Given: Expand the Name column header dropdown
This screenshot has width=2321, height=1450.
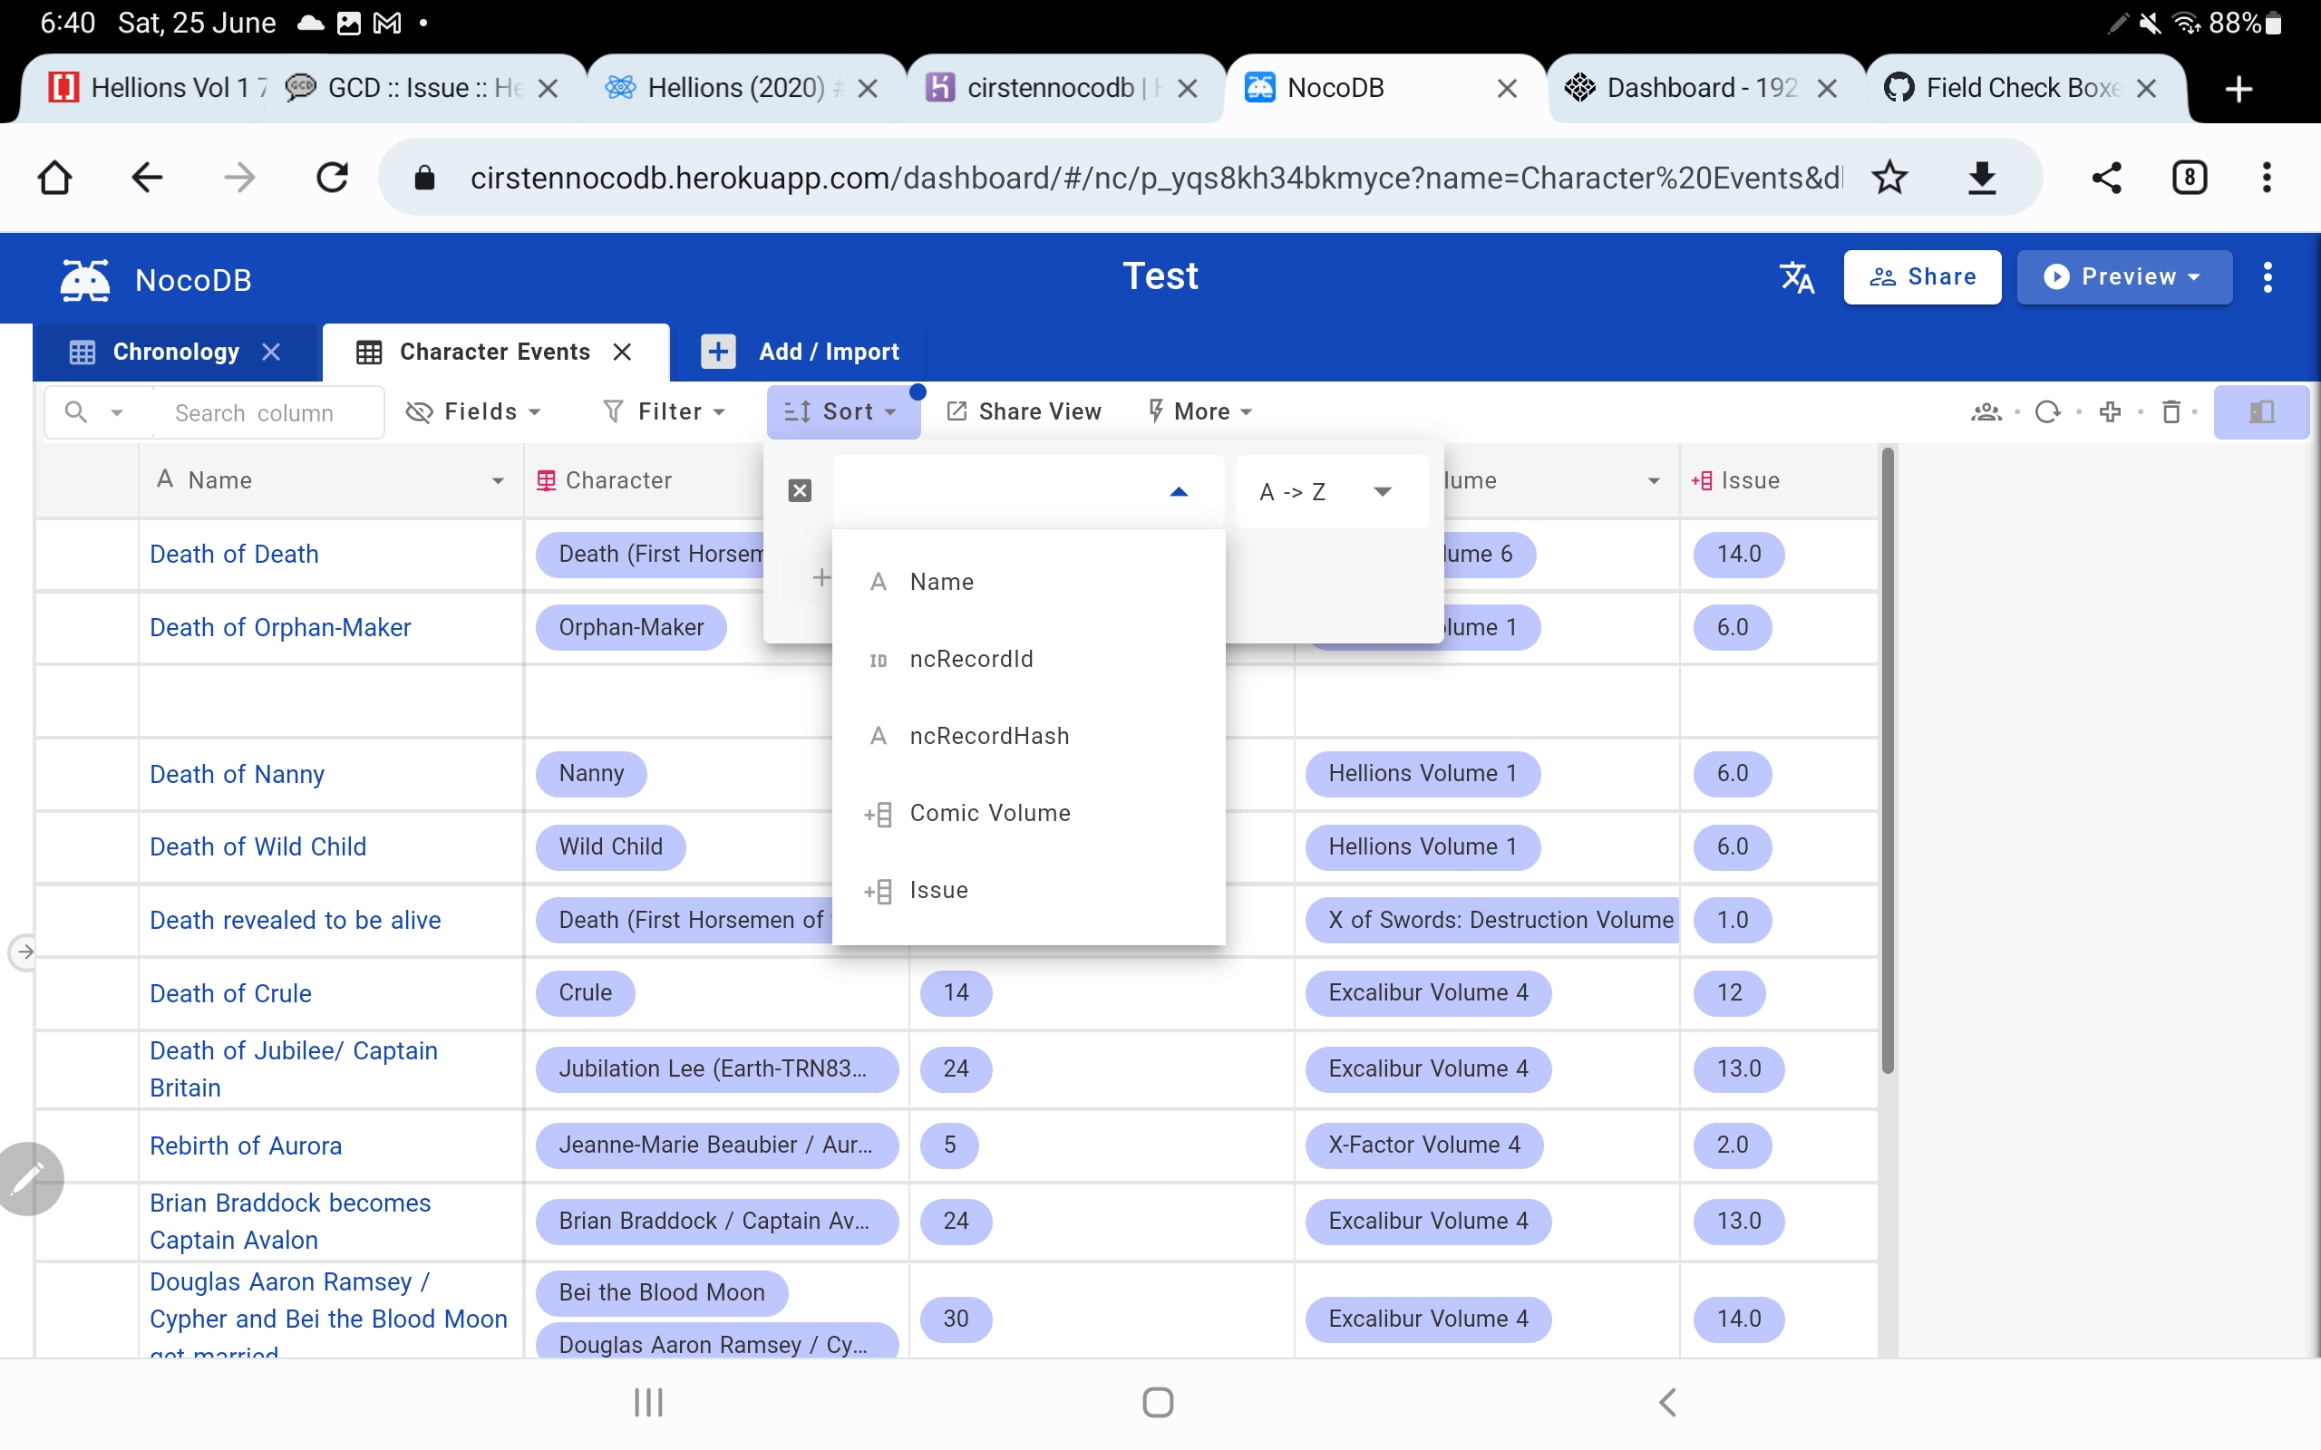Looking at the screenshot, I should pos(499,480).
